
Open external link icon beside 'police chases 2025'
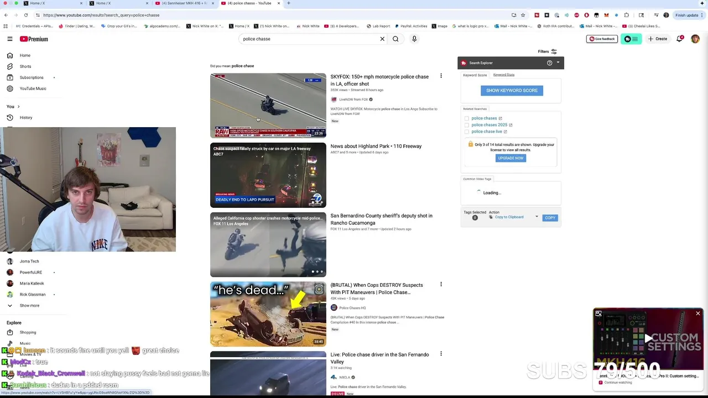[x=511, y=125]
